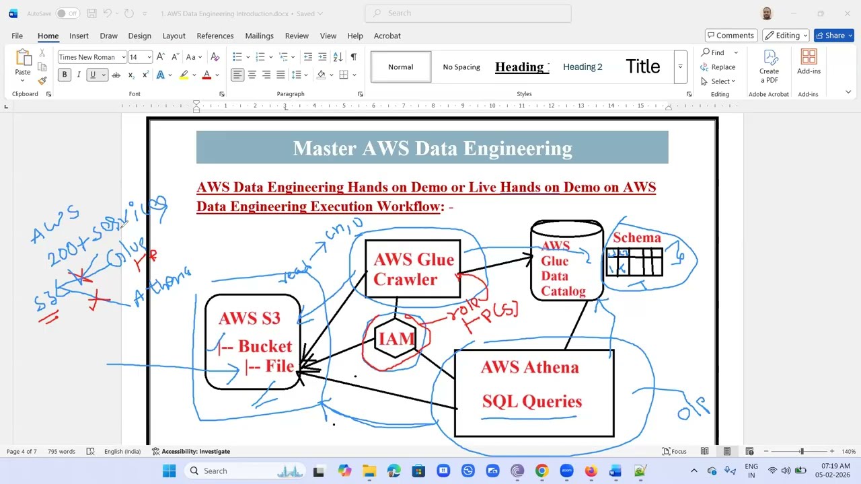Click the Copy icon in Clipboard group
Image resolution: width=861 pixels, height=484 pixels.
click(42, 67)
